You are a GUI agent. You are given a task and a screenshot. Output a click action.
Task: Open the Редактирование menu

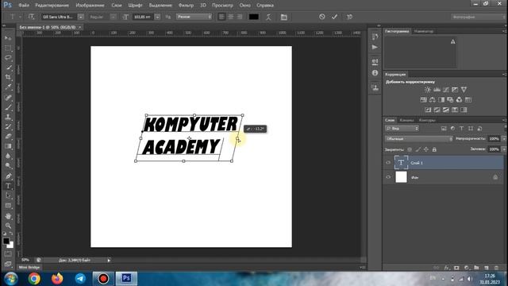tap(52, 6)
